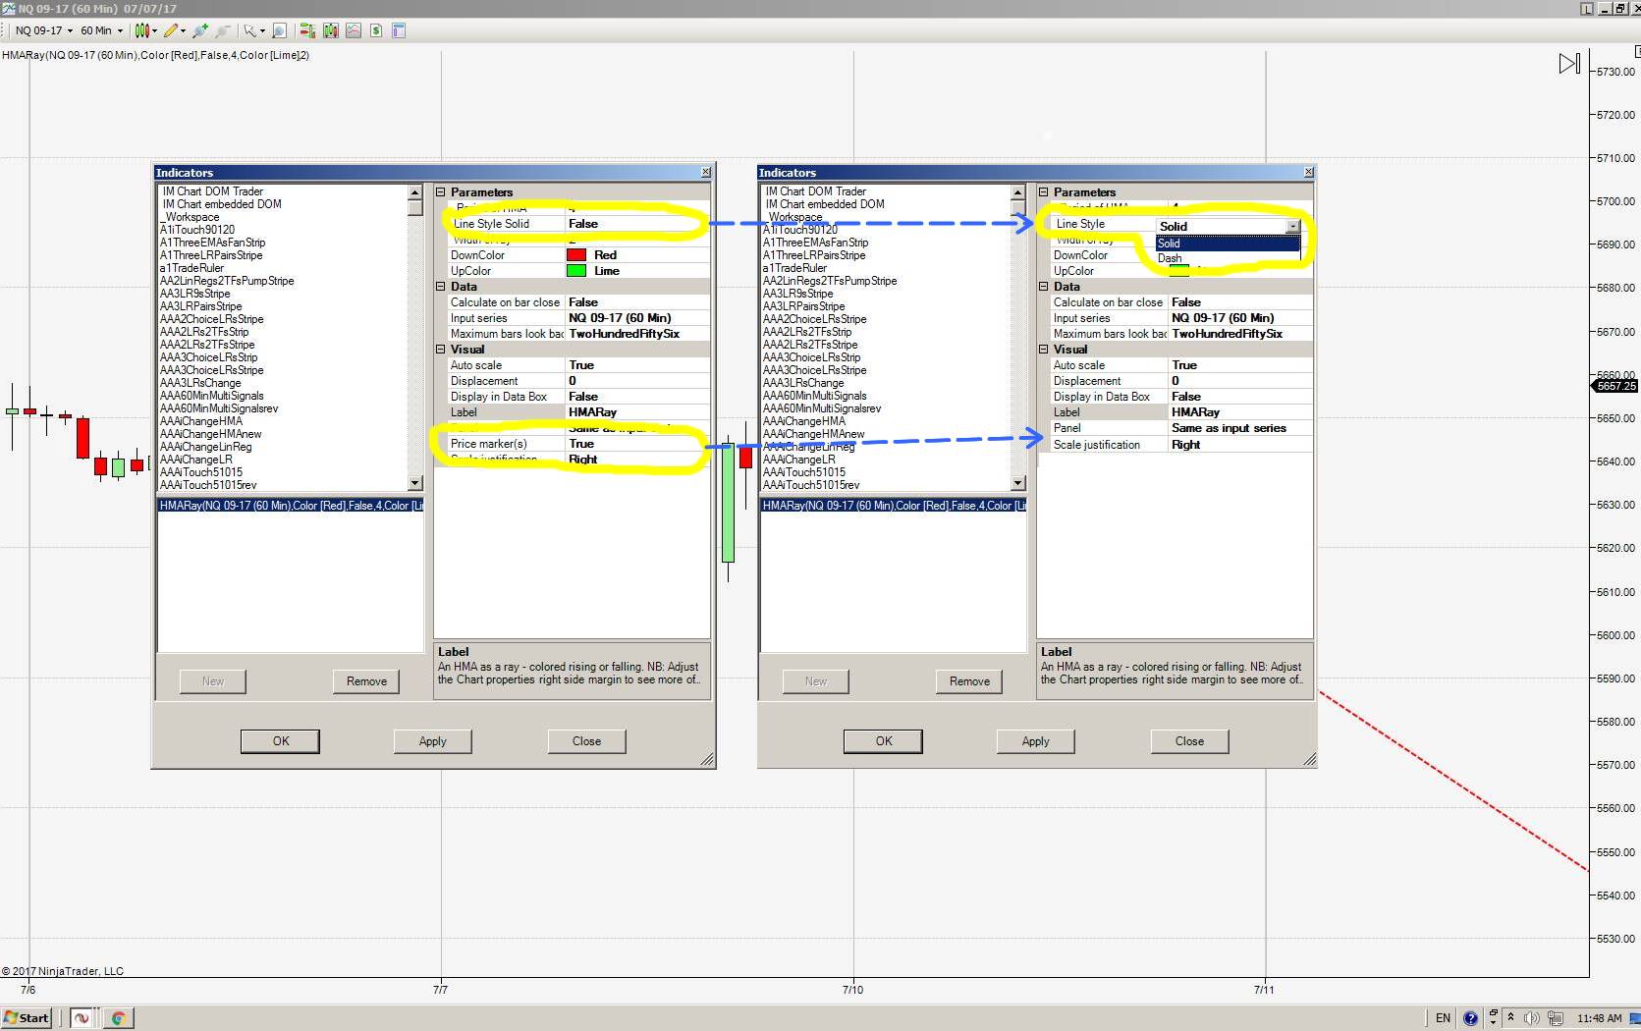This screenshot has height=1031, width=1641.
Task: Click OK in the right Indicators dialog
Action: [x=883, y=741]
